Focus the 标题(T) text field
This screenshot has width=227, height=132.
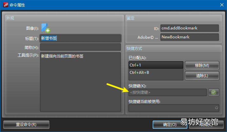(80, 38)
